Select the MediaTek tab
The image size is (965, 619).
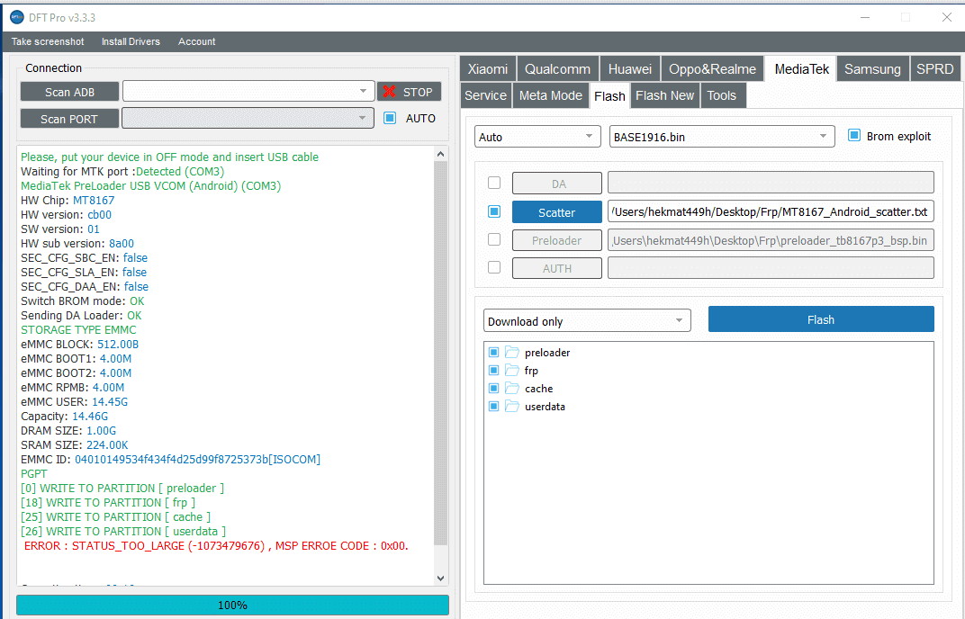(801, 69)
